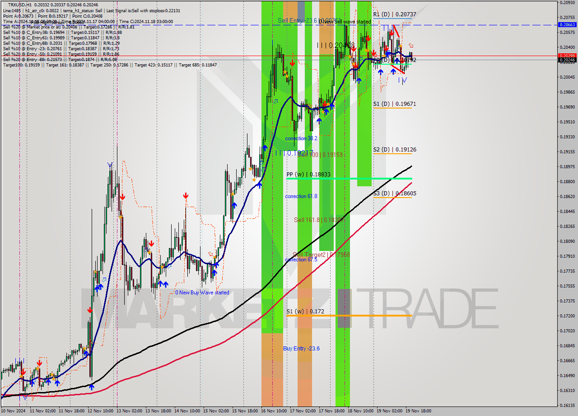The image size is (578, 416).
Task: Select the 'correction 61.8' label
Action: point(301,196)
